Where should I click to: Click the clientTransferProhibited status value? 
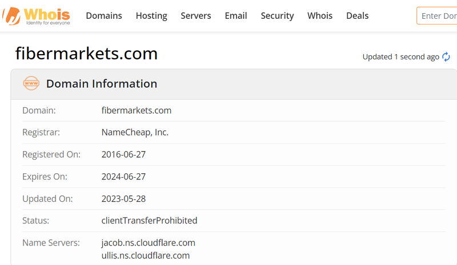pyautogui.click(x=149, y=221)
